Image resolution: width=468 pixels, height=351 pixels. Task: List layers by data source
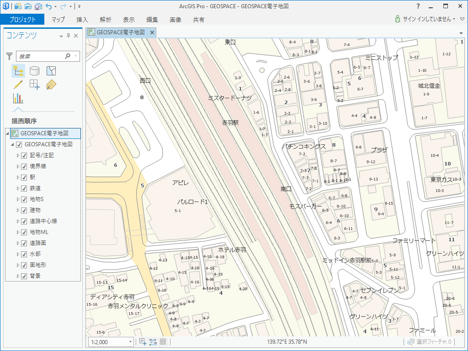click(x=35, y=71)
